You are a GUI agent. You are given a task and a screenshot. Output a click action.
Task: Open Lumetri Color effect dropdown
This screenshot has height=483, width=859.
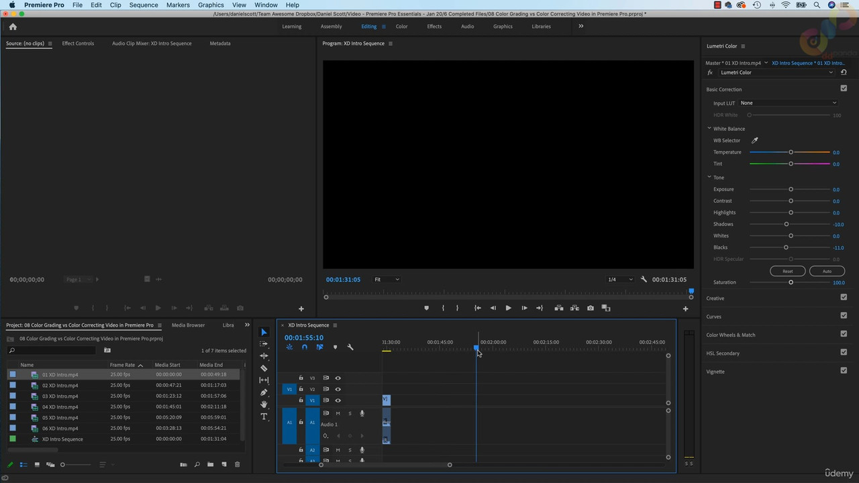[776, 72]
